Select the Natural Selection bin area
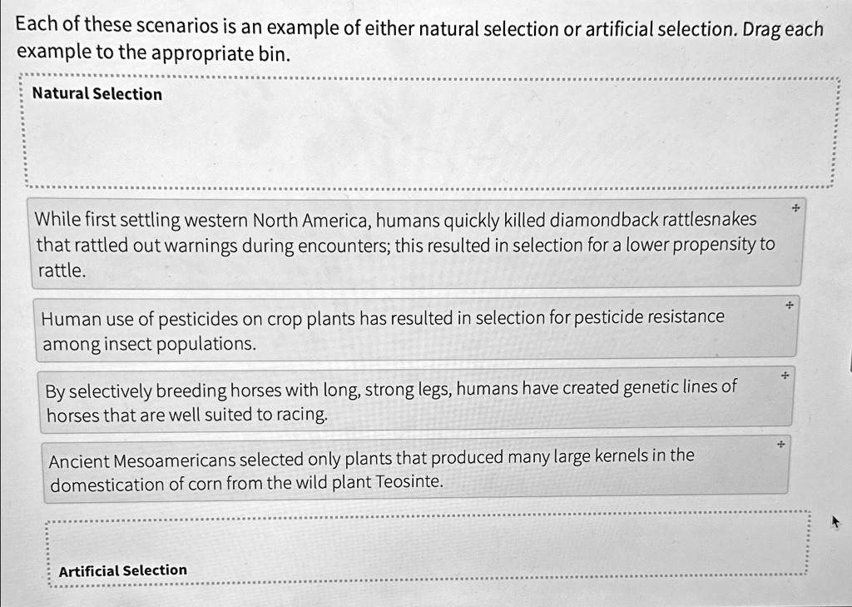852x607 pixels. tap(429, 133)
